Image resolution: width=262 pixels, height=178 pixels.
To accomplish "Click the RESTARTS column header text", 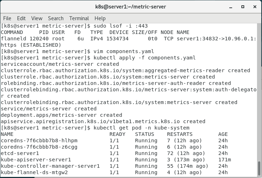I will point(180,134).
